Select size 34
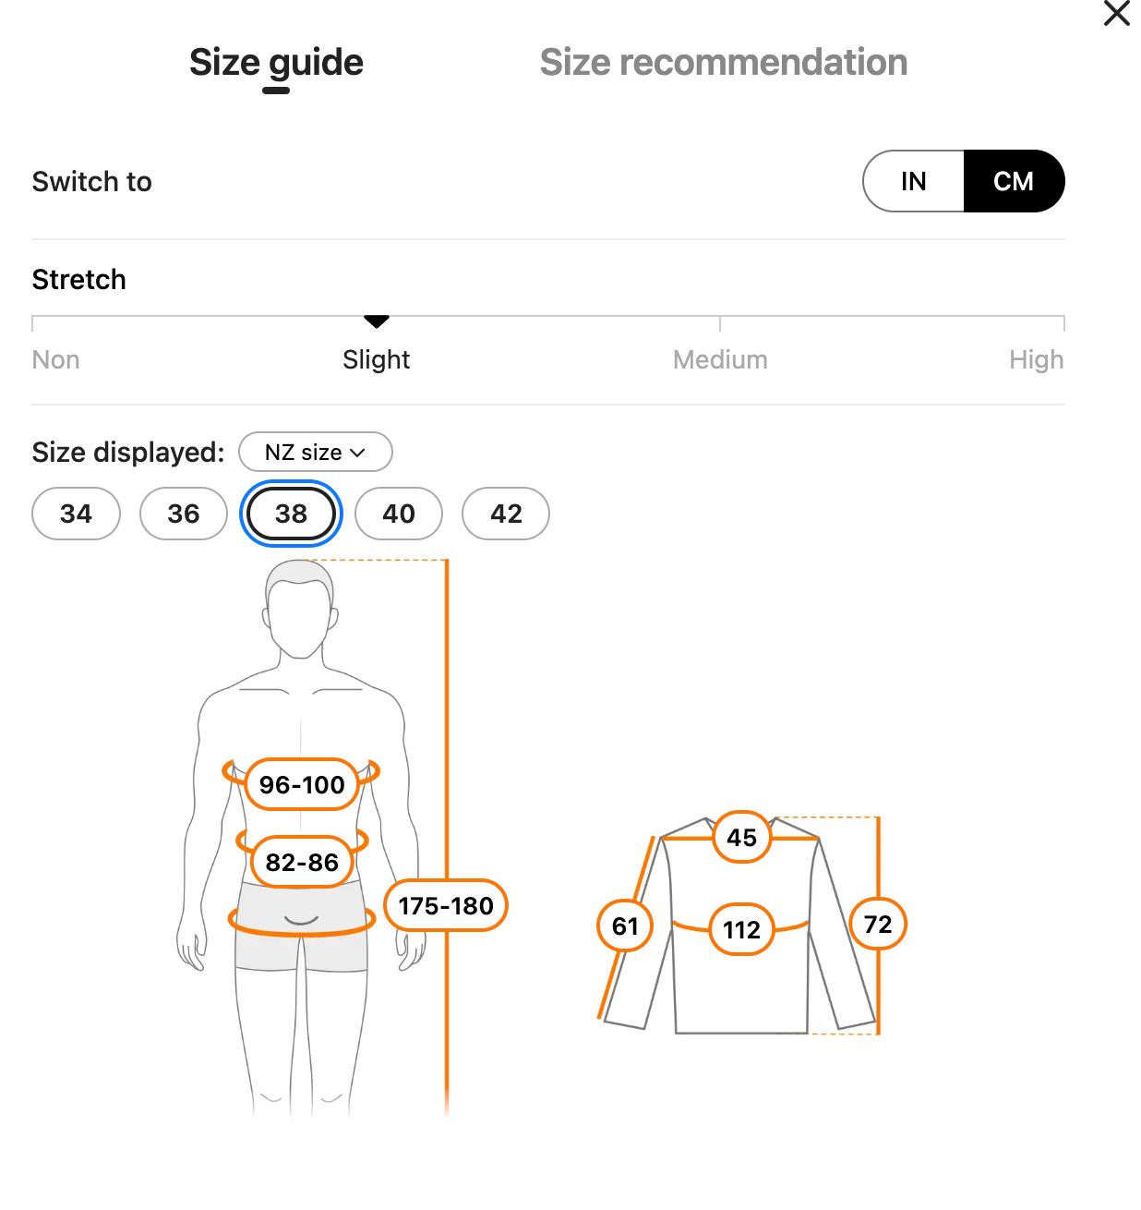 coord(76,514)
